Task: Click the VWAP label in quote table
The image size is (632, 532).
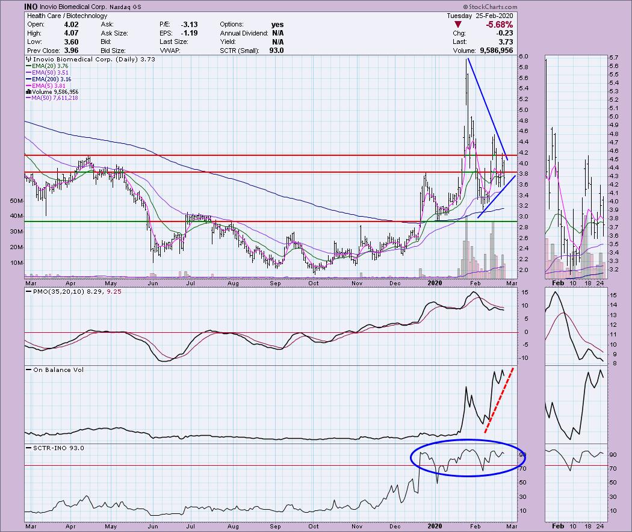Action: (170, 51)
